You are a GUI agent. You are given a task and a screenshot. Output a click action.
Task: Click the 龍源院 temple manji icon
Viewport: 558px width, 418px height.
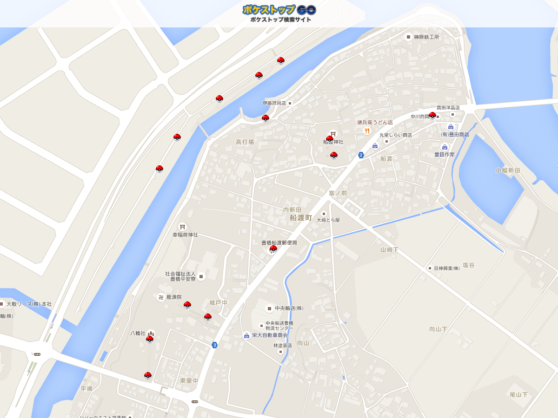point(161,297)
